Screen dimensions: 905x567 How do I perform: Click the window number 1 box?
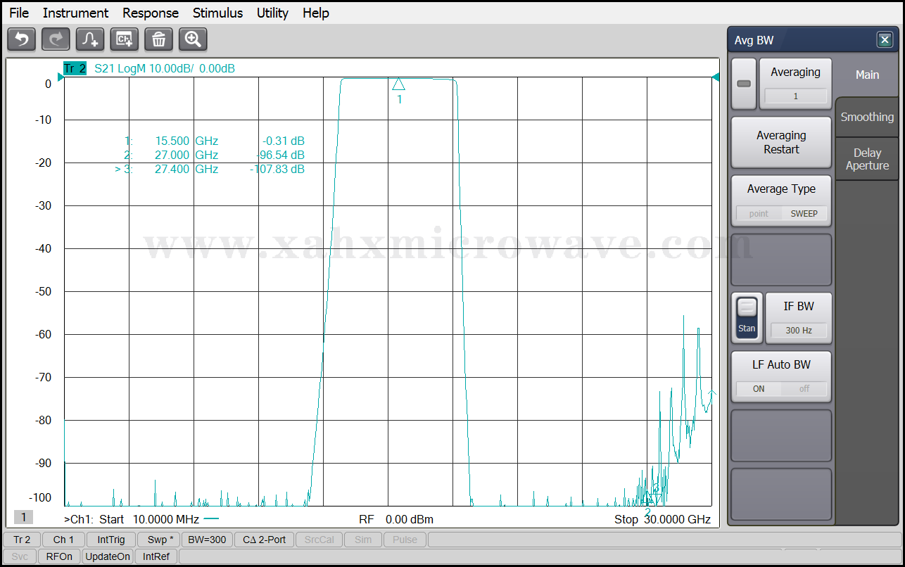23,517
